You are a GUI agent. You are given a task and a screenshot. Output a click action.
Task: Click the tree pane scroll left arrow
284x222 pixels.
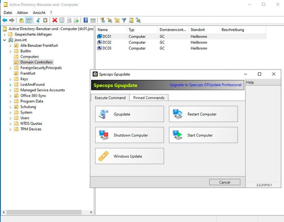[4, 212]
